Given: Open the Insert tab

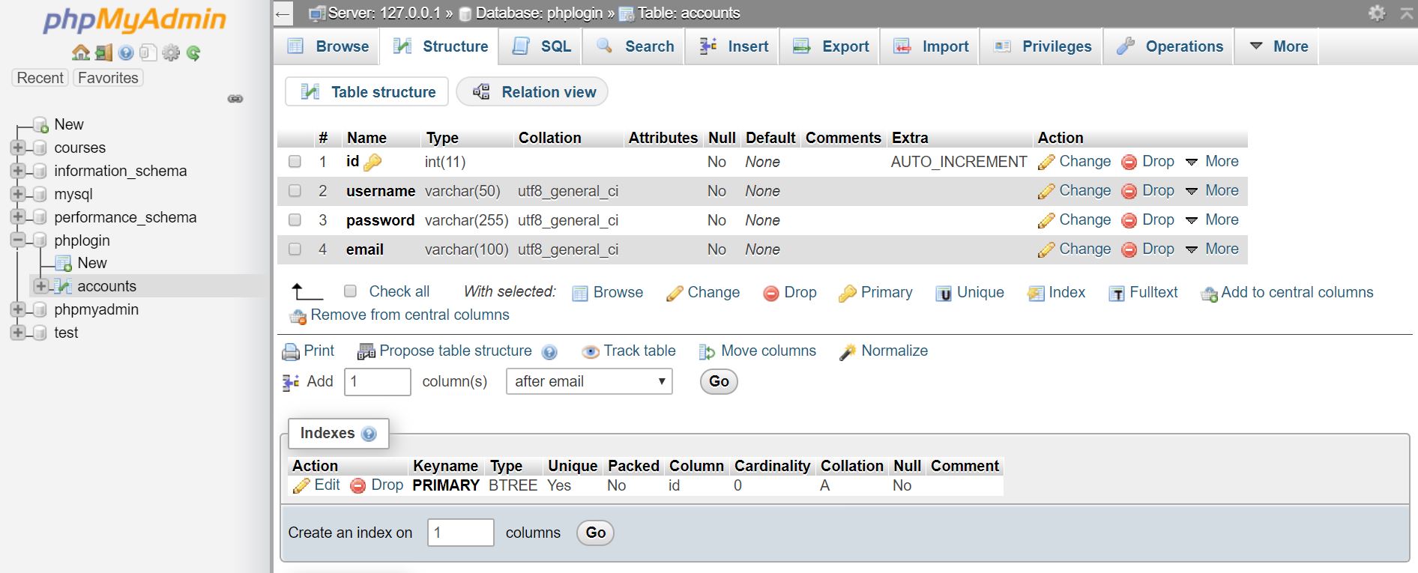Looking at the screenshot, I should pos(733,46).
